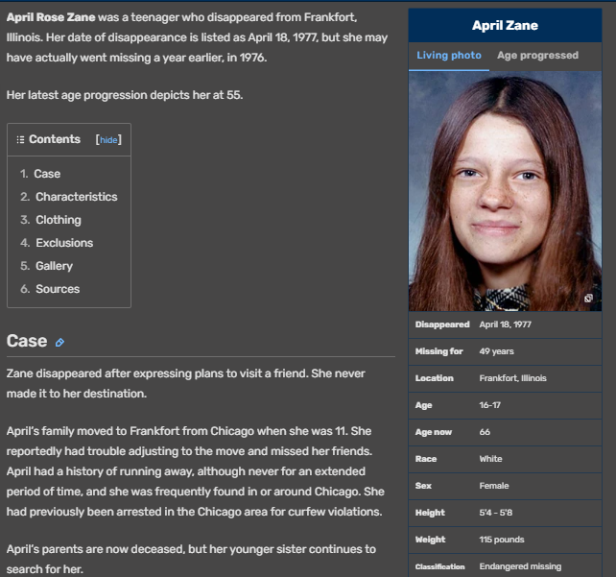
Task: Click the Missing for 49 years row
Action: (x=505, y=351)
